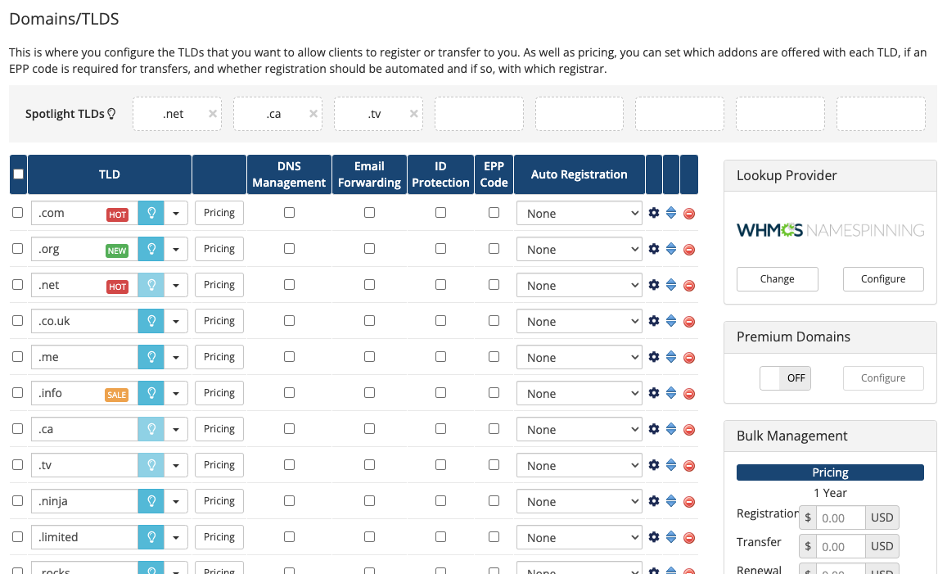Expand the .me TLD options arrow
The width and height of the screenshot is (947, 574).
[177, 357]
